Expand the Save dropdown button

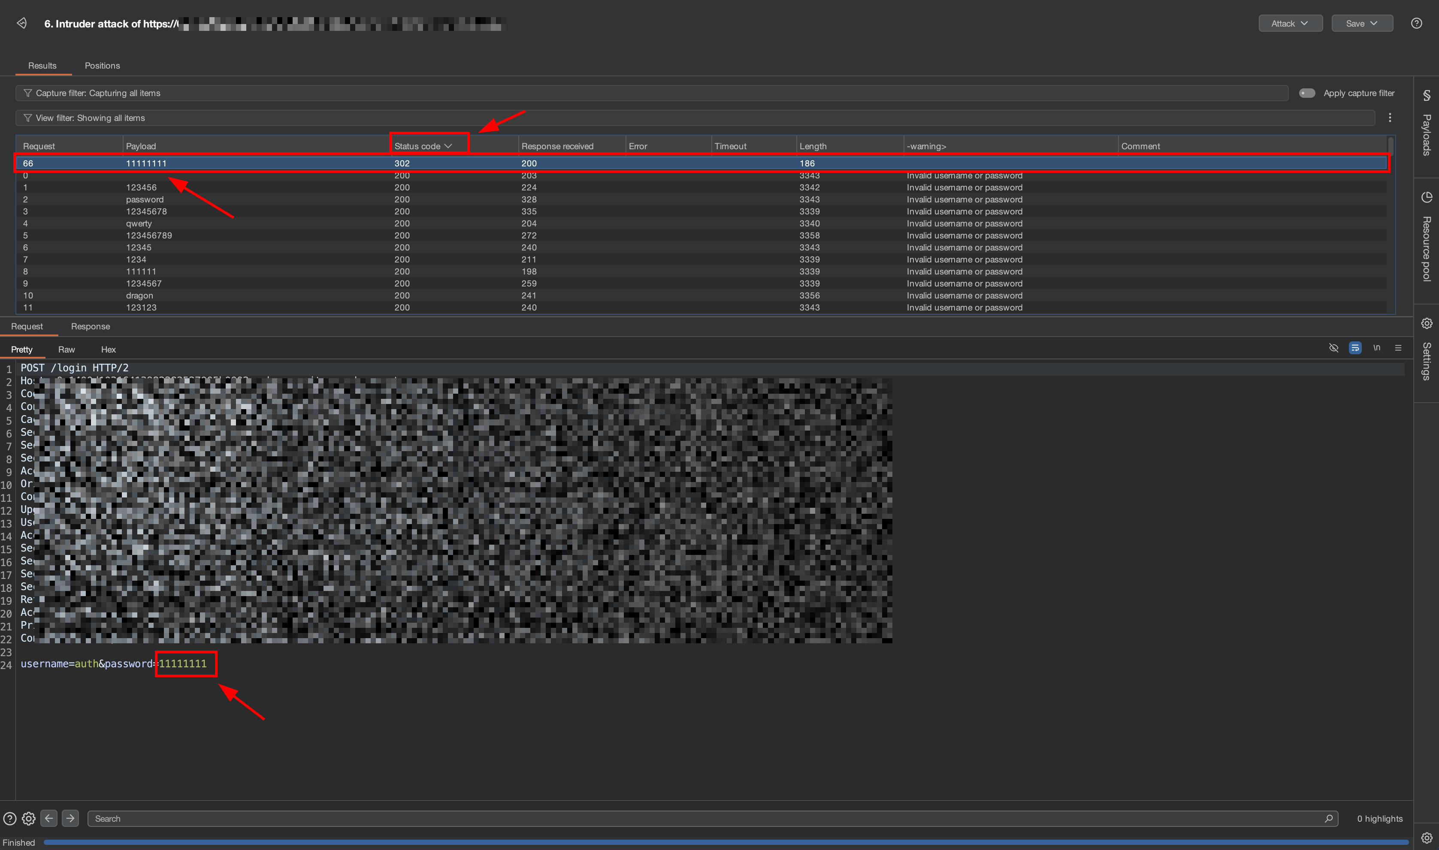pyautogui.click(x=1362, y=24)
